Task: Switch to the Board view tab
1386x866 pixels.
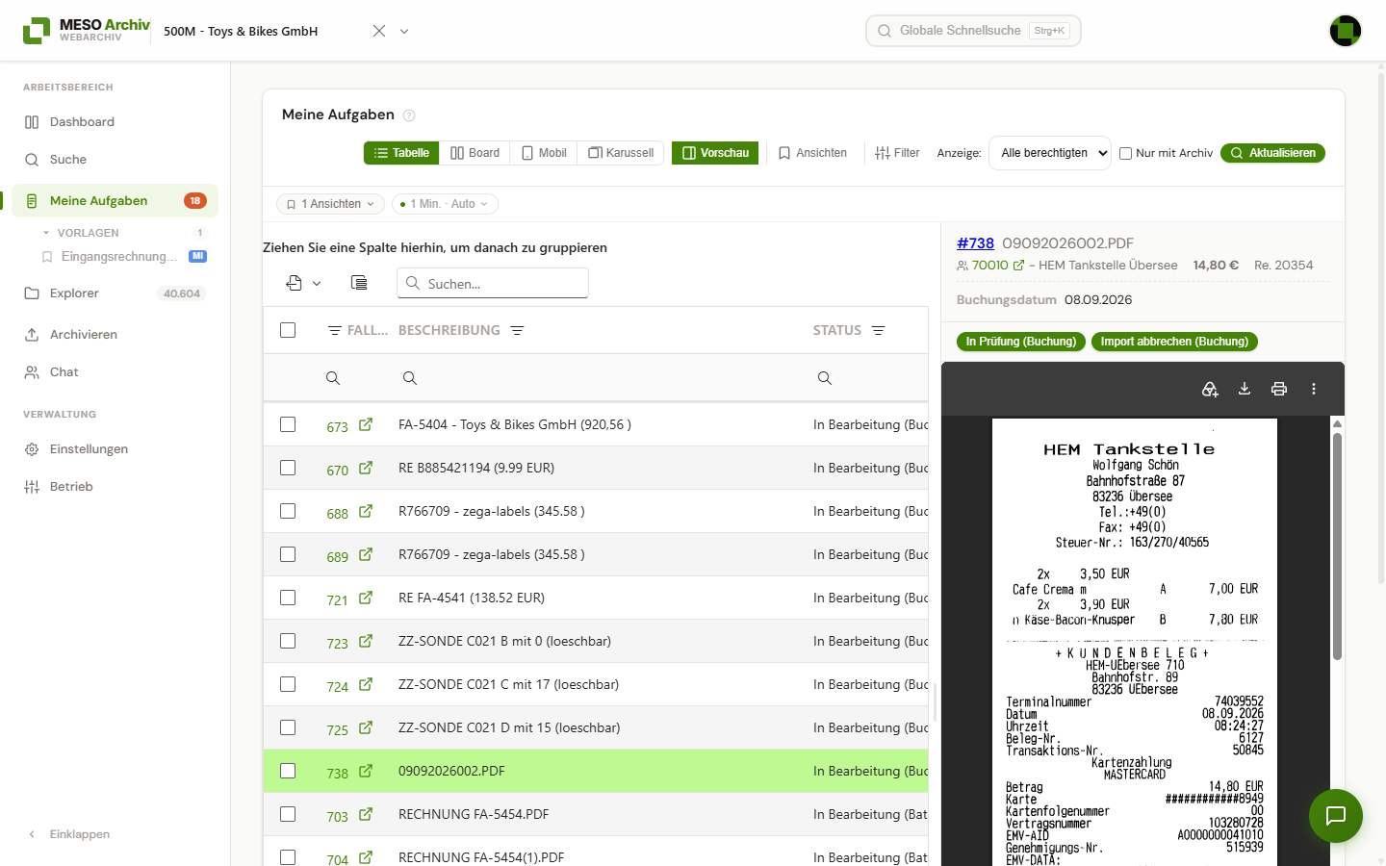Action: click(x=475, y=153)
